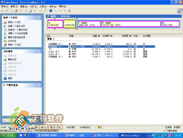This screenshot has height=138, width=183.
Task: Click the 安装另一个操作系统 task icon
Action: (5, 30)
